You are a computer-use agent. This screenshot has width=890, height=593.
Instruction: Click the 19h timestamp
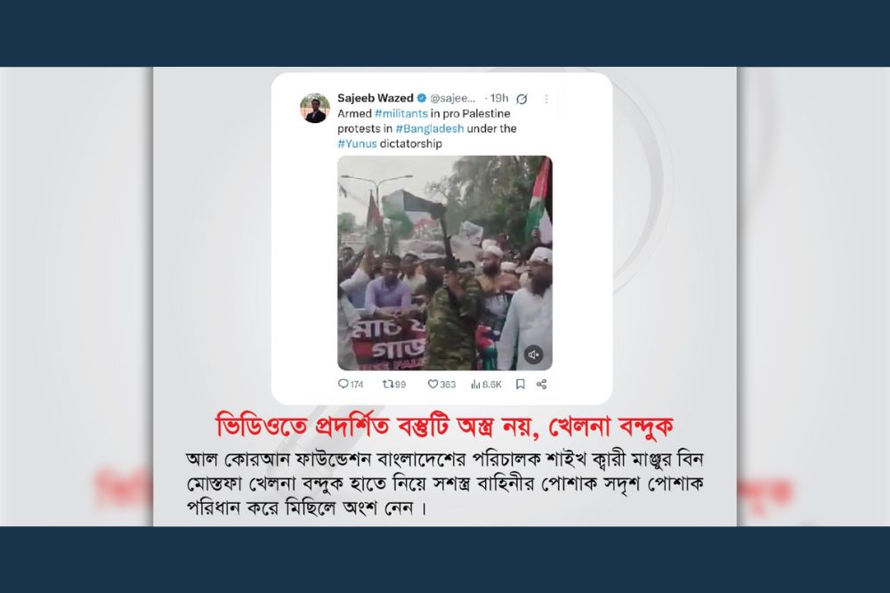pyautogui.click(x=499, y=98)
